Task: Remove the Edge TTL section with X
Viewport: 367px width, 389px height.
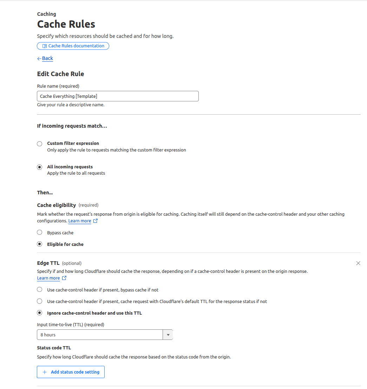Action: click(x=358, y=263)
